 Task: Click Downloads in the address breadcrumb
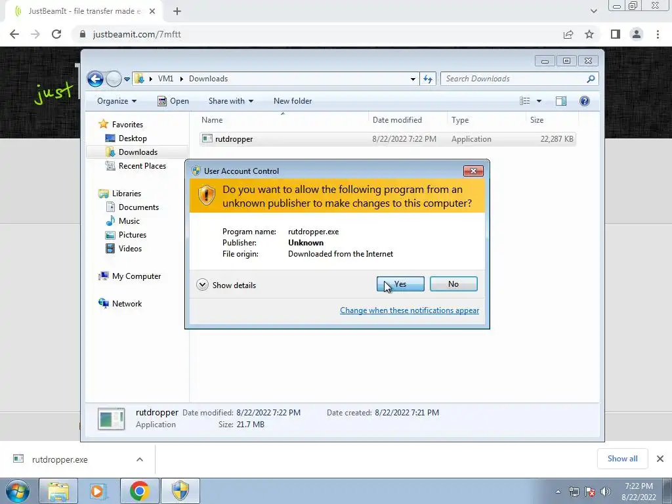(x=208, y=79)
